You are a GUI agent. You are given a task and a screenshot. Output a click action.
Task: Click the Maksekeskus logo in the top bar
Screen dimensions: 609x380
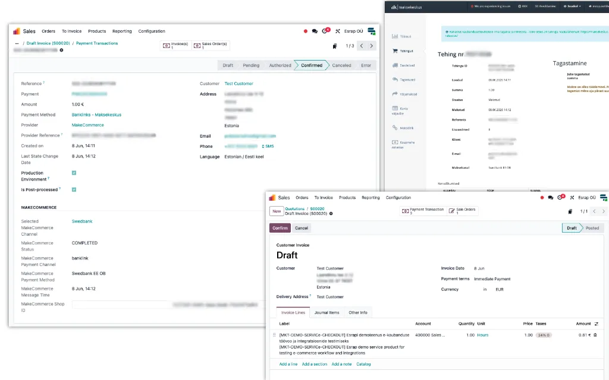pyautogui.click(x=406, y=7)
